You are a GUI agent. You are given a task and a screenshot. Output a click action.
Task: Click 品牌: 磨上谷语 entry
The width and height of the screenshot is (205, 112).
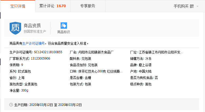click(141, 65)
